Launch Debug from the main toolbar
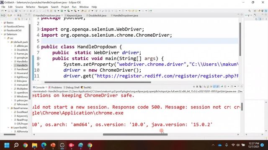 55,11
